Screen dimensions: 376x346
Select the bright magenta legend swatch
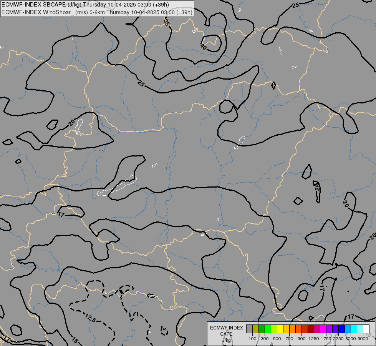click(323, 329)
